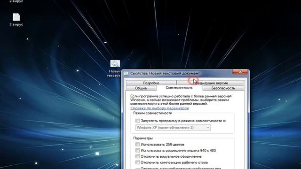Image resolution: width=301 pixels, height=169 pixels.
Task: Enable Запустить программу в режиме совместимости checkbox
Action: (x=138, y=121)
